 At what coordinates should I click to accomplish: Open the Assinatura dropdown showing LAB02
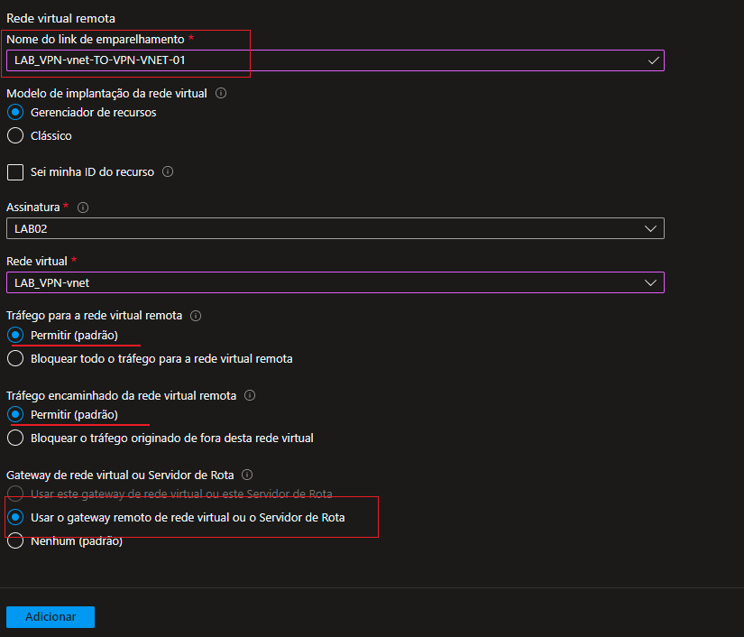(x=335, y=229)
